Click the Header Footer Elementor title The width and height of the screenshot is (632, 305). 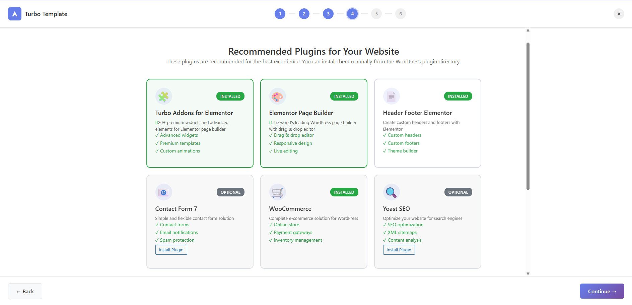point(417,113)
